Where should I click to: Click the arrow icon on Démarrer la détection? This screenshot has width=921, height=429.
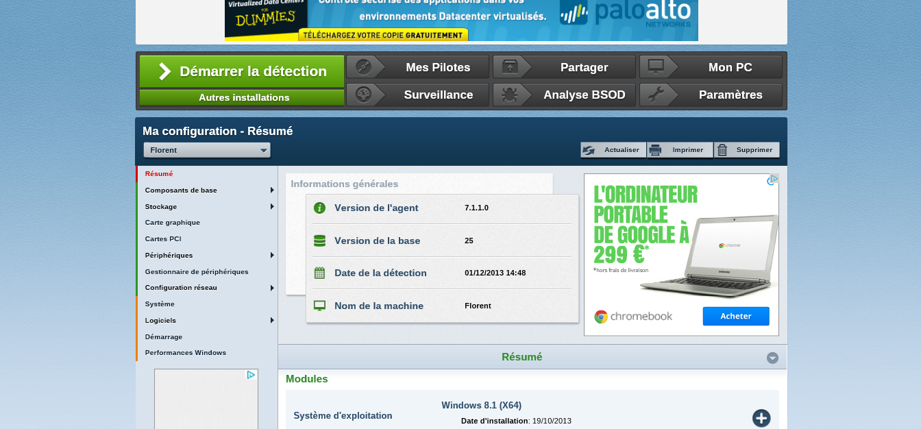click(x=164, y=71)
